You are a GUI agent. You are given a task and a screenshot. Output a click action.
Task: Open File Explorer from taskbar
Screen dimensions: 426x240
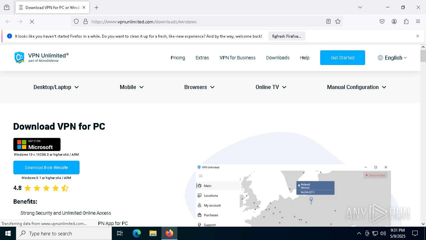(153, 233)
